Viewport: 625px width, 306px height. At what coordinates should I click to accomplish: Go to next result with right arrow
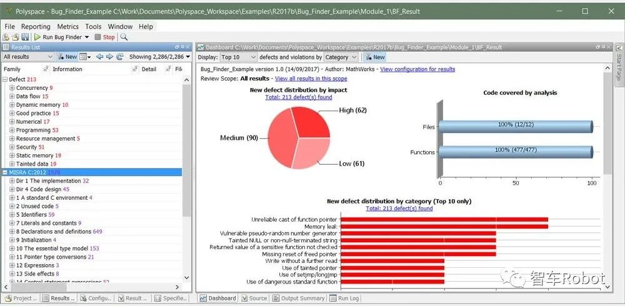tap(110, 57)
